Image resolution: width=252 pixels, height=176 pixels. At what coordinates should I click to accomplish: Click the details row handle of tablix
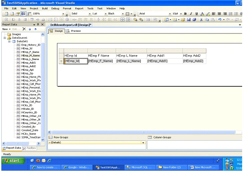click(x=61, y=61)
